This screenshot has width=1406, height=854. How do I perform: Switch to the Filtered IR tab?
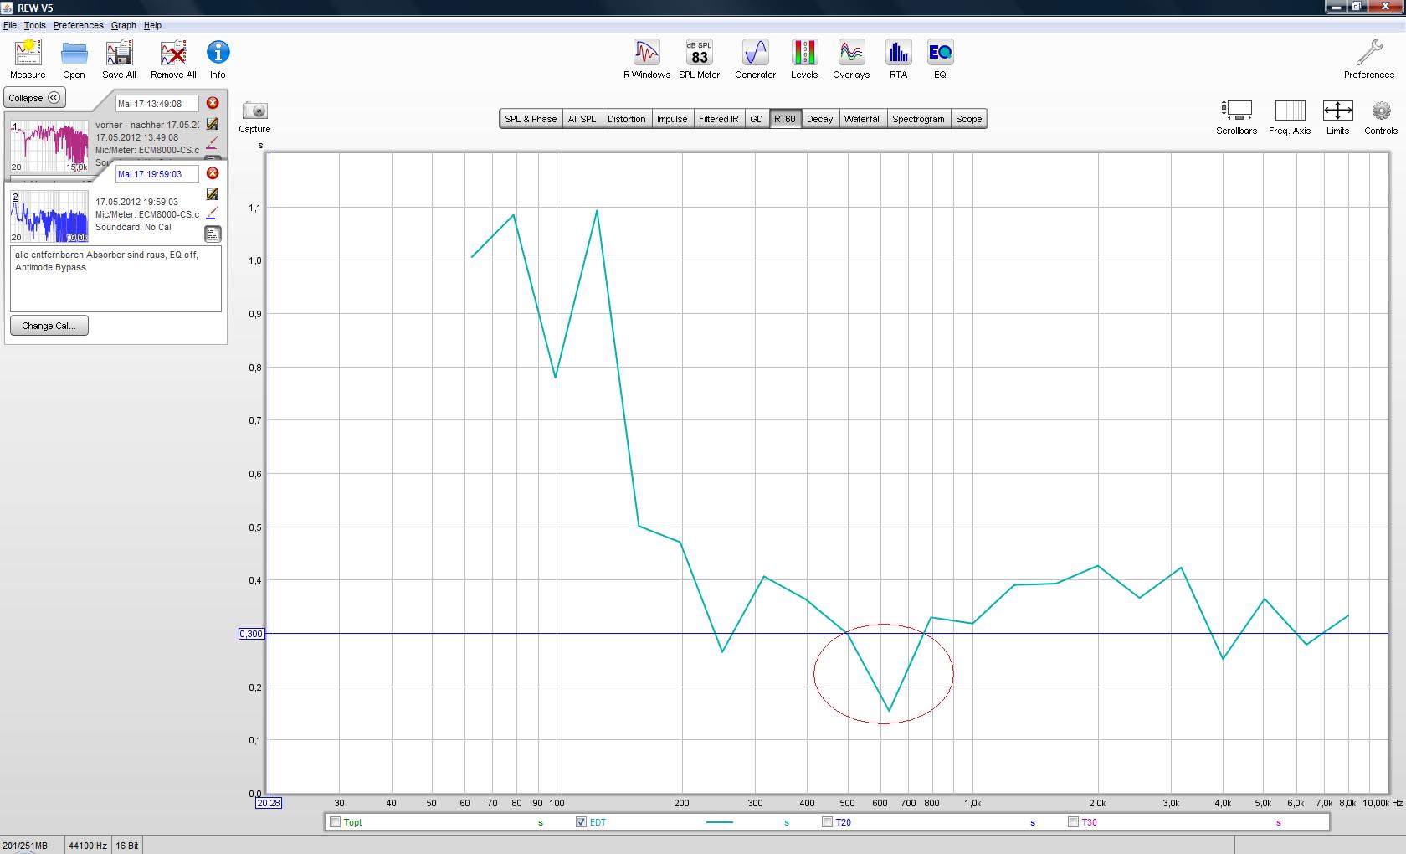719,119
